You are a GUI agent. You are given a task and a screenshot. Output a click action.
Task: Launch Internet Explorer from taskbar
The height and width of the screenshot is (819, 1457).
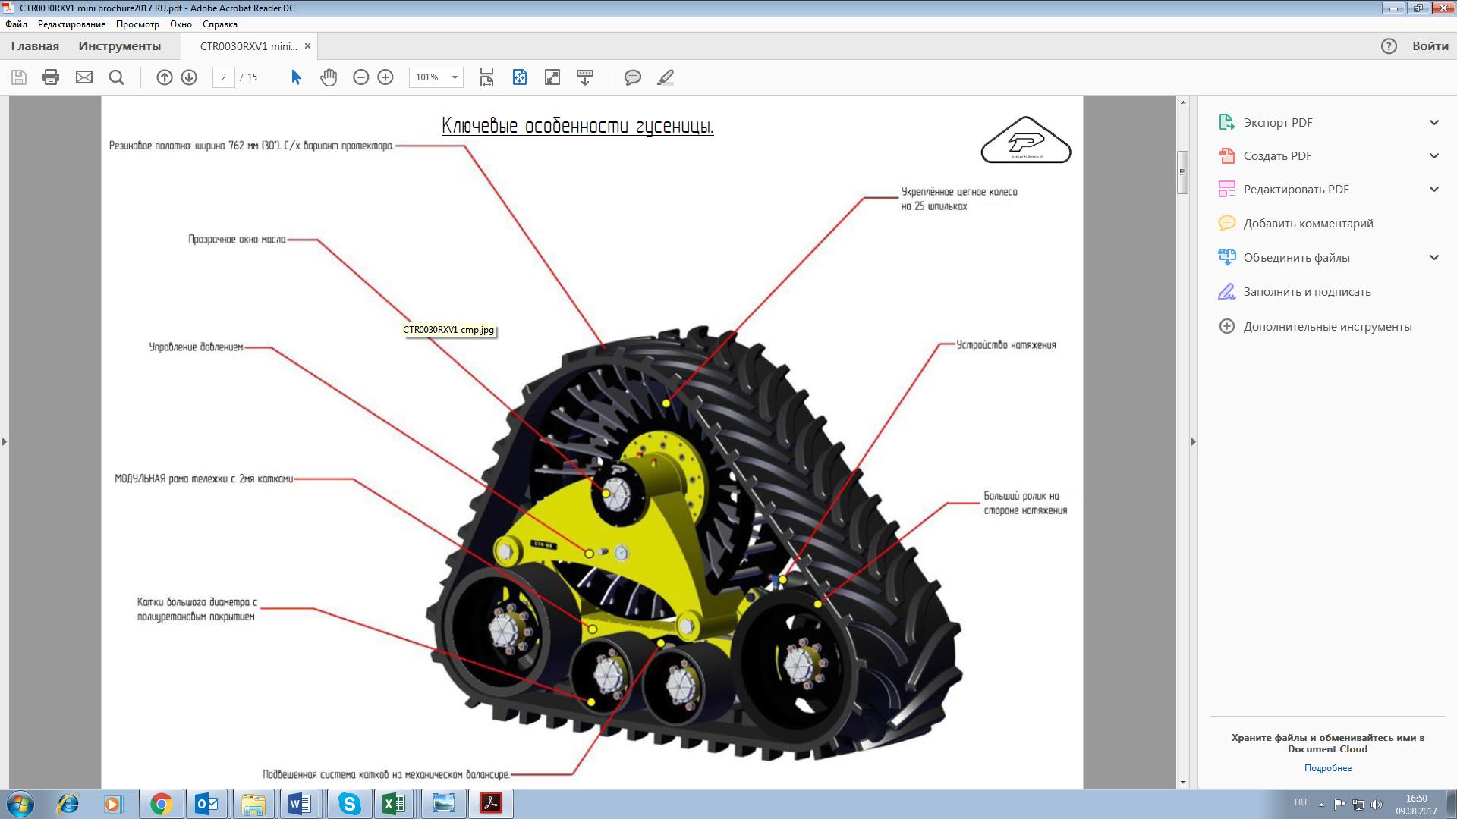pos(68,804)
